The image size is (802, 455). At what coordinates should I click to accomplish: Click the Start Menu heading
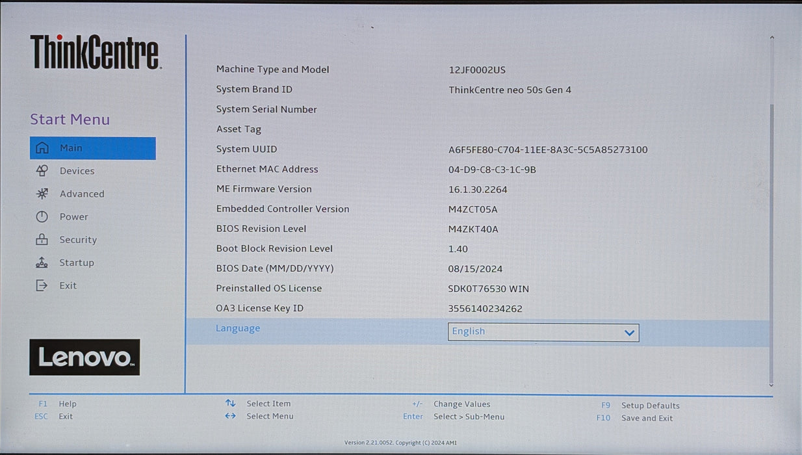tap(70, 120)
